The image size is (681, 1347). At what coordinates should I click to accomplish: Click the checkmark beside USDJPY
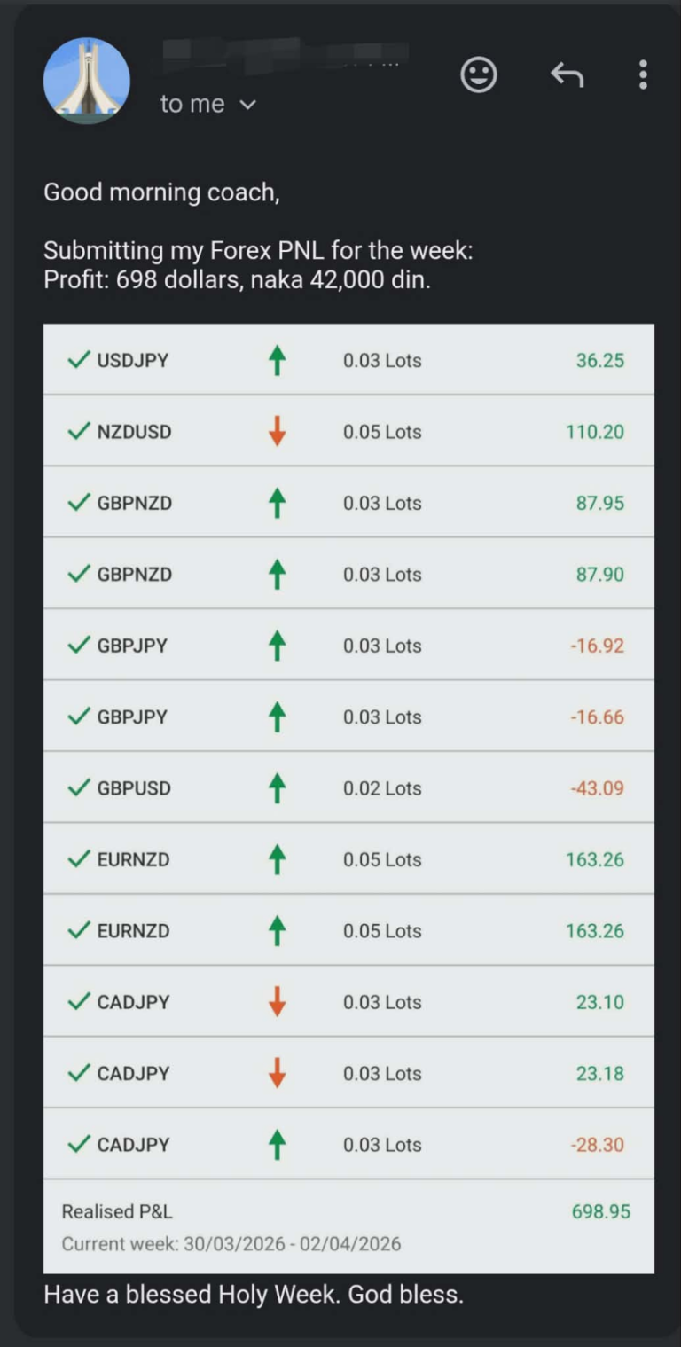tap(79, 360)
